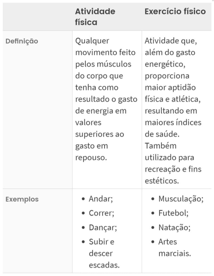The height and width of the screenshot is (276, 214).
Task: Click the word "repouso" in the first definition
Action: click(91, 158)
